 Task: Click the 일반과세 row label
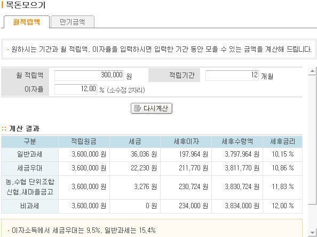click(30, 154)
